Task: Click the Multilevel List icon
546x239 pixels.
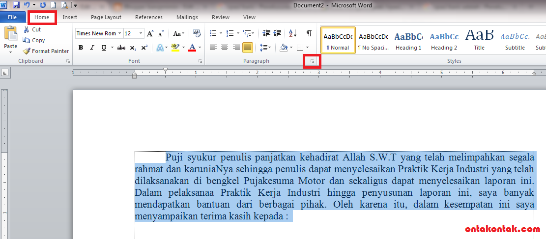Action: click(x=246, y=33)
